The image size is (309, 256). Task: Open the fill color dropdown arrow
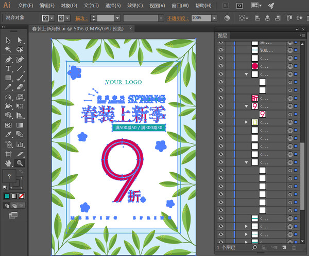pos(51,19)
